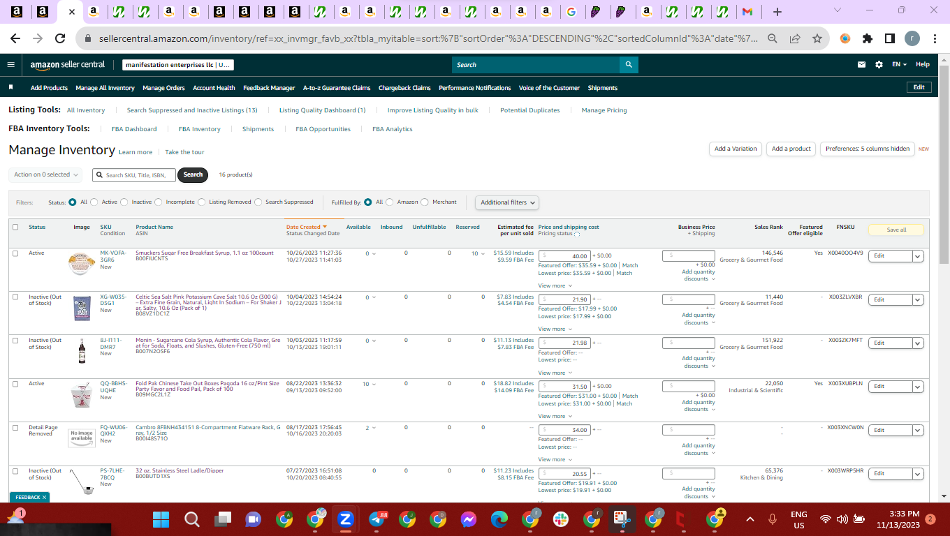Viewport: 950px width, 536px height.
Task: Open the Listing Quality Dashboard (1) tab
Action: point(322,110)
